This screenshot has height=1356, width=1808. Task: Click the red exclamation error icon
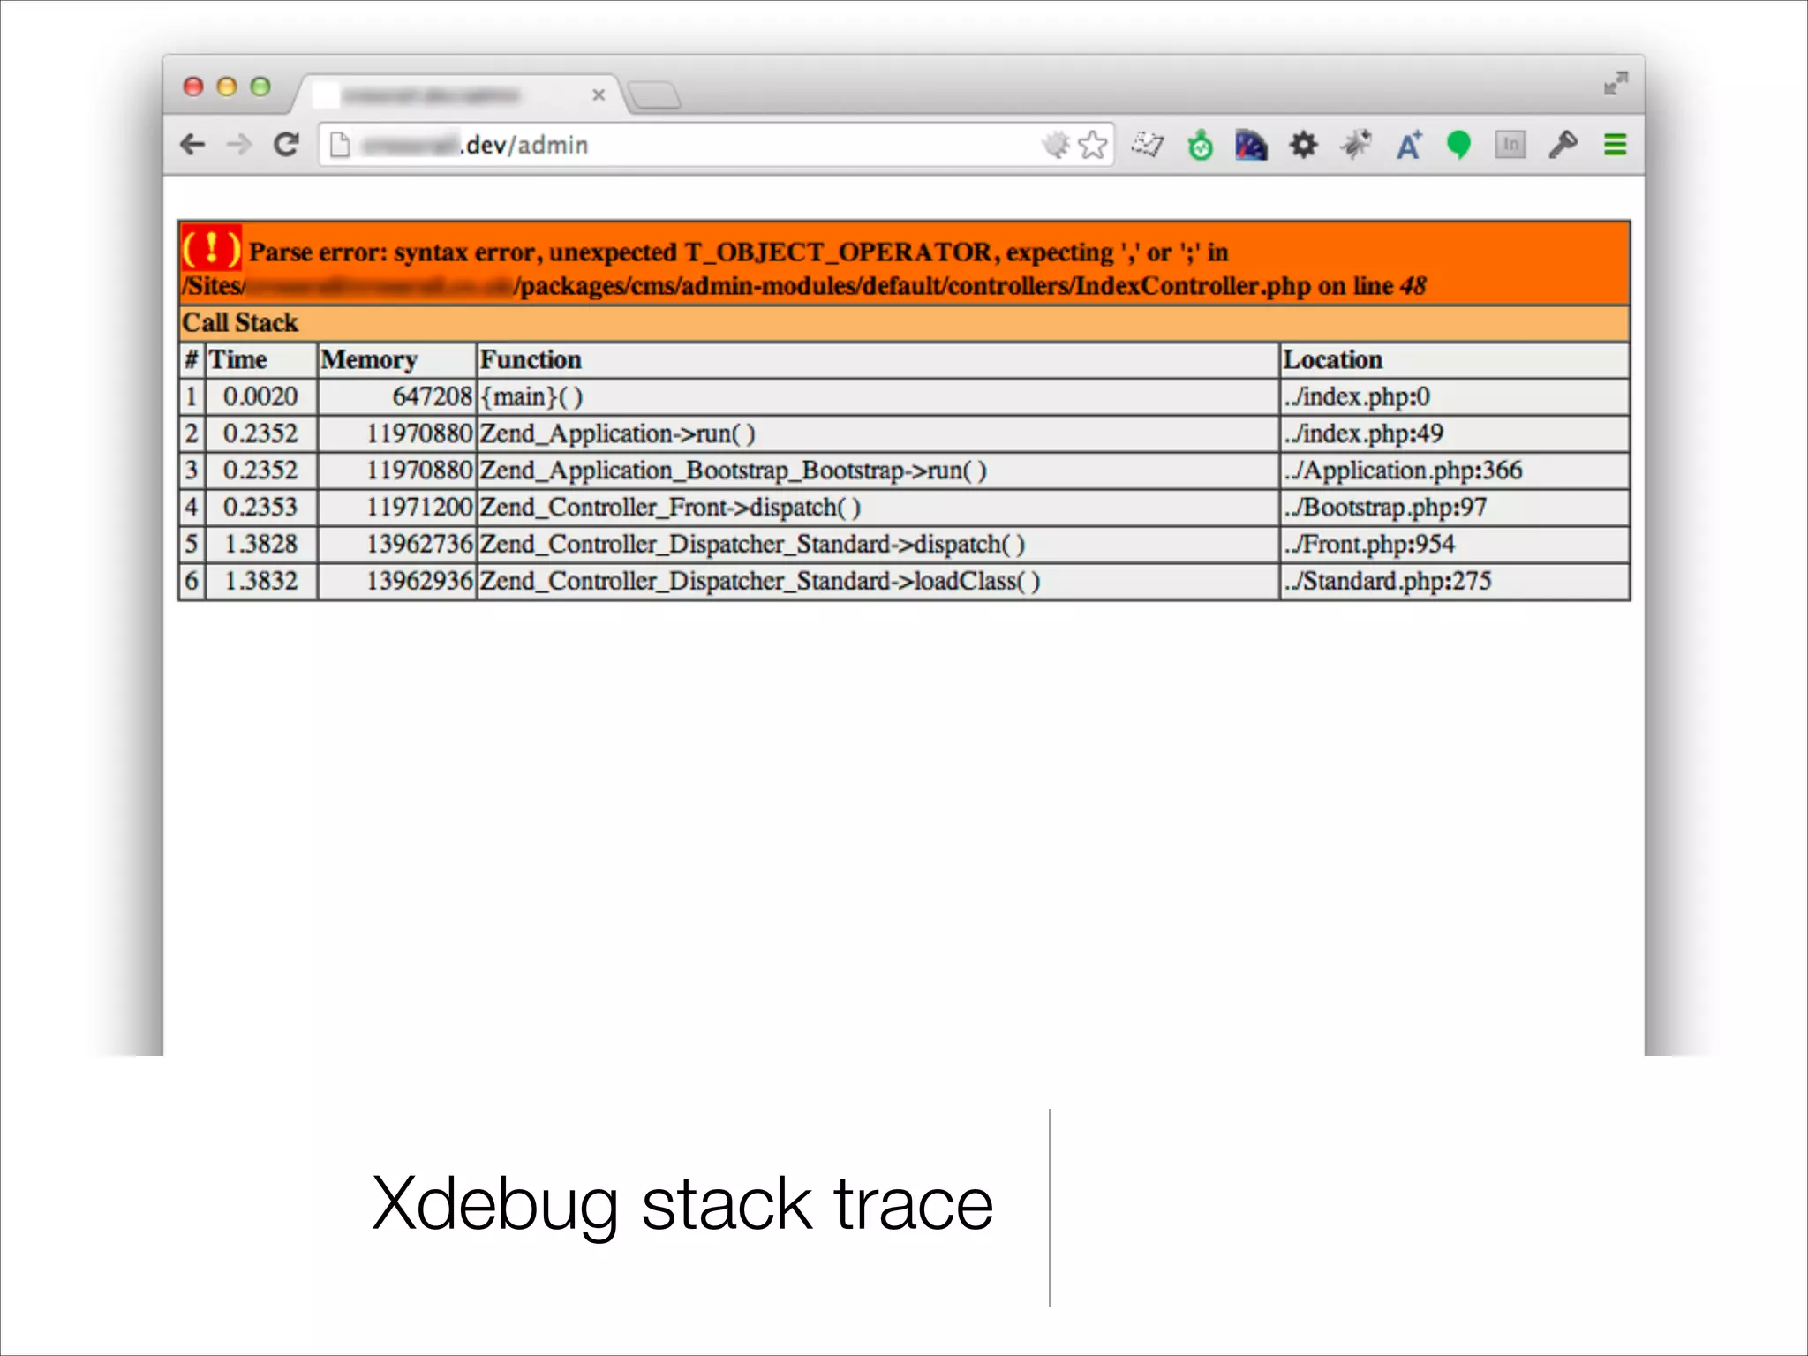click(211, 247)
